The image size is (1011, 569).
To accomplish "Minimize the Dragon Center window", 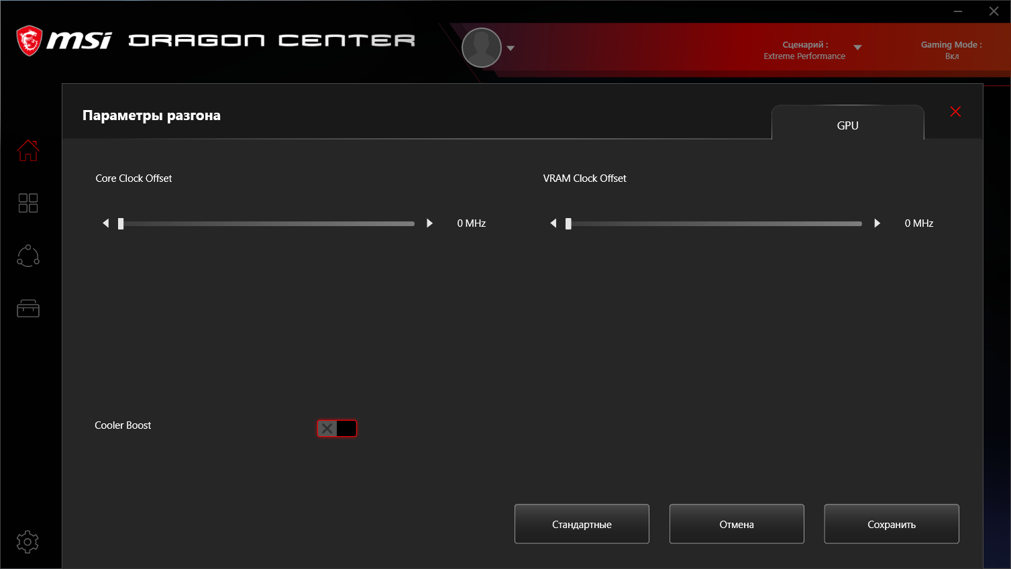I will (x=958, y=11).
